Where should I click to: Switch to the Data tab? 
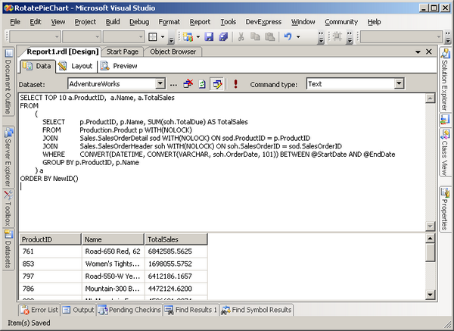click(37, 66)
